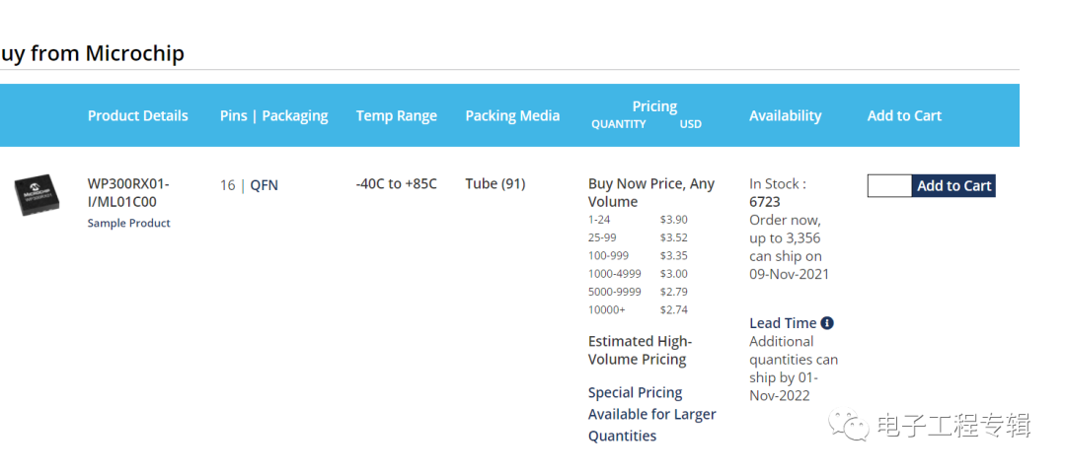Click the 1000-4999 quantity price $3.00
Viewport: 1066px width, 472px height.
[x=674, y=274]
